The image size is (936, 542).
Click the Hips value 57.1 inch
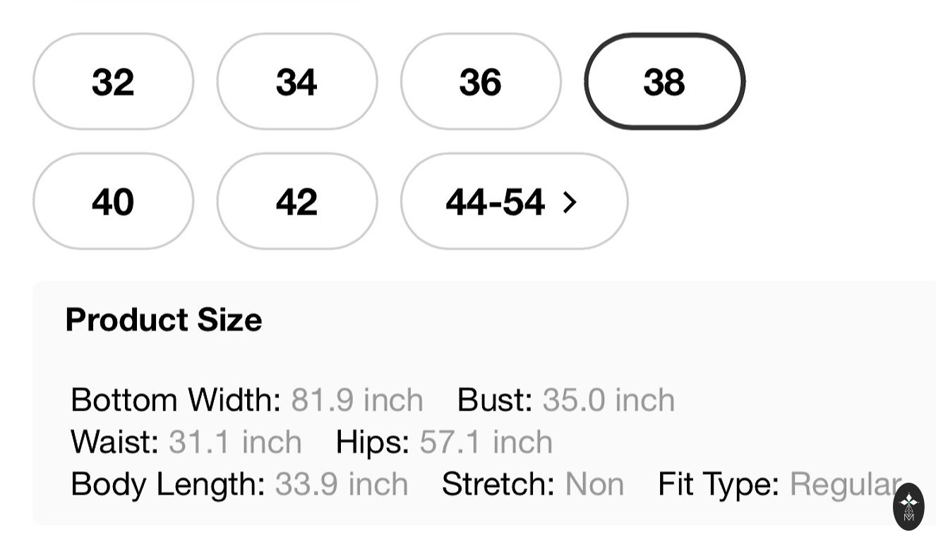(x=486, y=442)
